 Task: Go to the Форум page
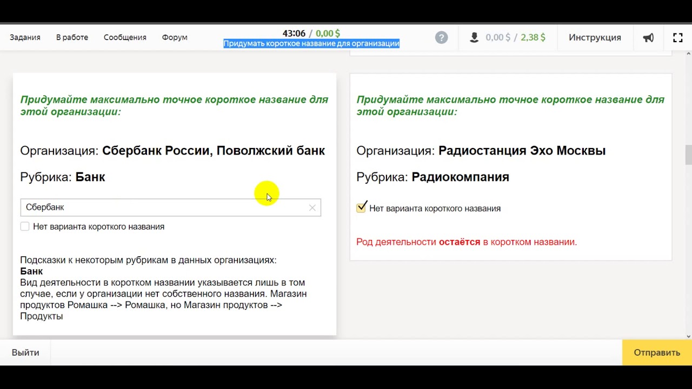click(175, 37)
